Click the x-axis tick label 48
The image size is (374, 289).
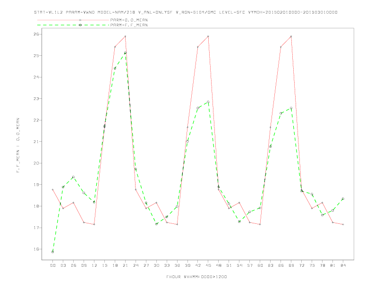219,265
